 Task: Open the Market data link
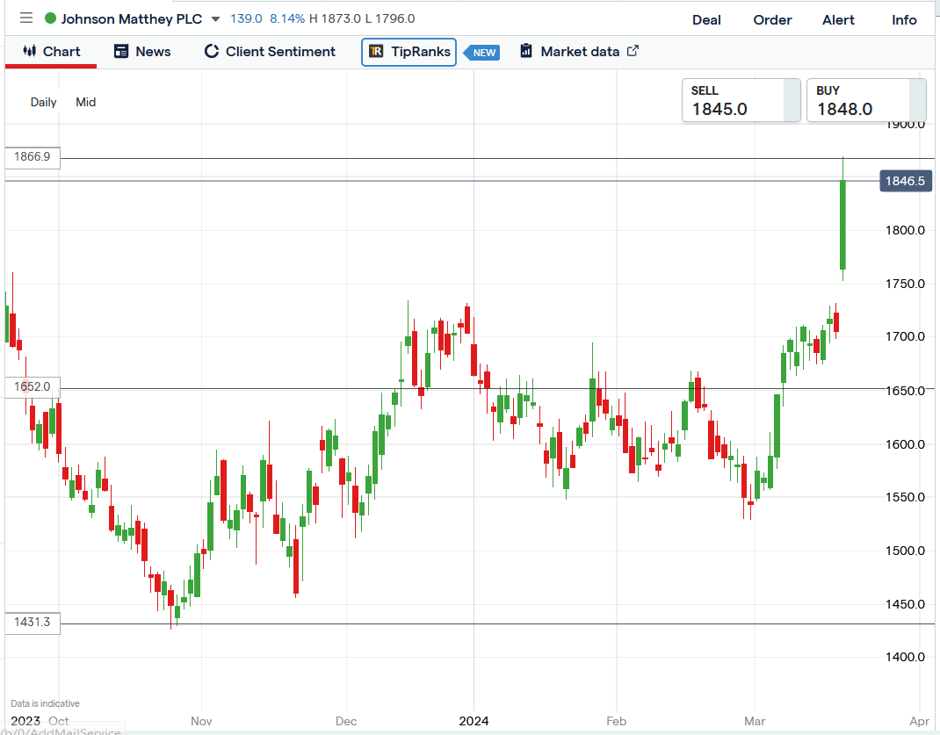click(580, 52)
